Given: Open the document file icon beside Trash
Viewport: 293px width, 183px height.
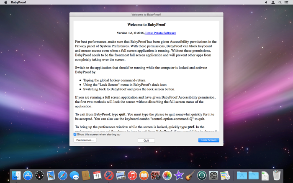Looking at the screenshot, I should coord(265,175).
